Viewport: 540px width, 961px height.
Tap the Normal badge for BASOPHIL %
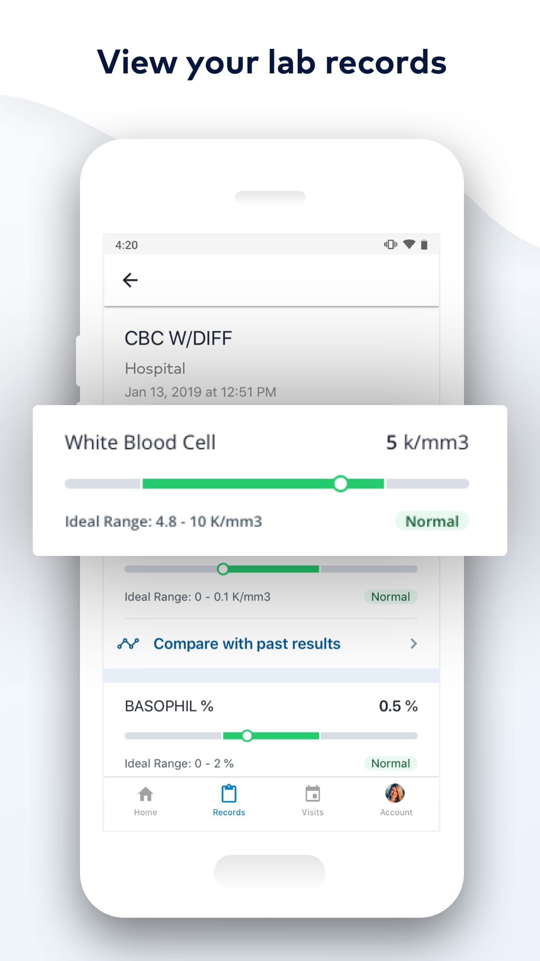(391, 763)
